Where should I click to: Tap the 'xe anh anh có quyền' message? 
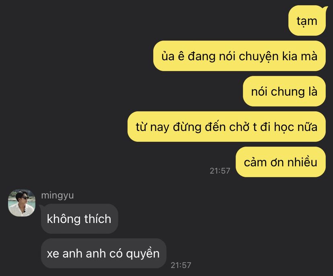(103, 253)
